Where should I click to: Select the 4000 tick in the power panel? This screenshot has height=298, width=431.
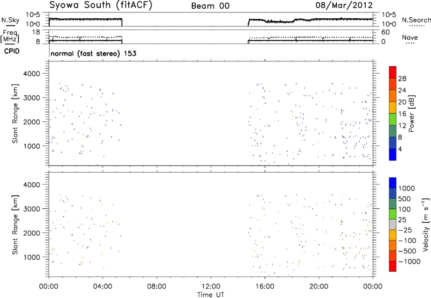(32, 74)
